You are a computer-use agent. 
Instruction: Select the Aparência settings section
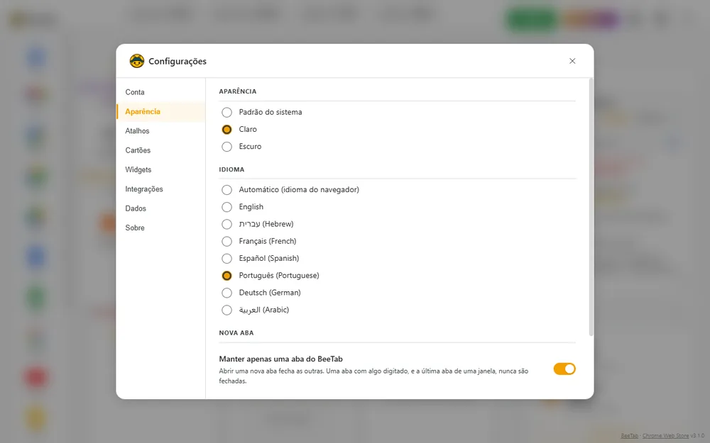point(160,112)
